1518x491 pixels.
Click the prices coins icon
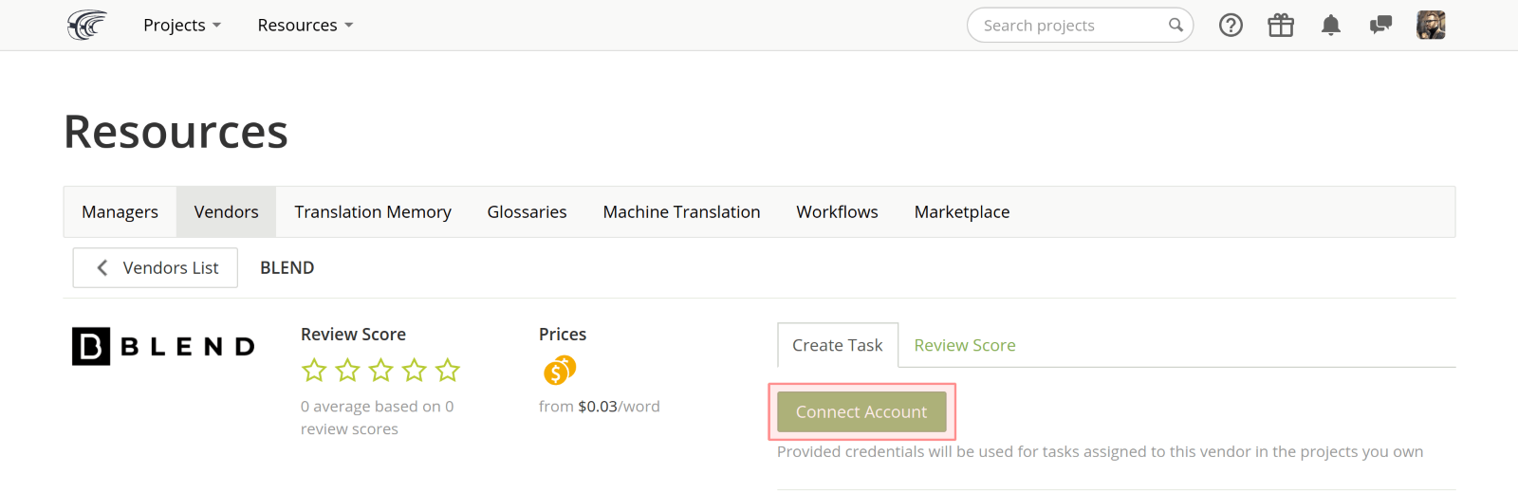pyautogui.click(x=560, y=370)
